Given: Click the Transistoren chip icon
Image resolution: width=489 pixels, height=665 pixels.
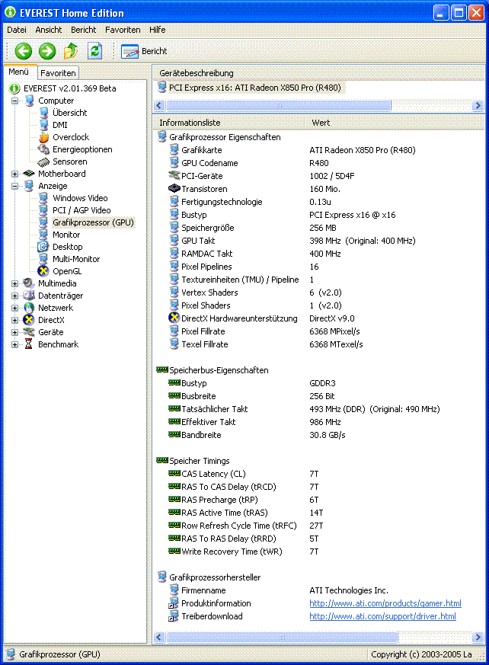Looking at the screenshot, I should pyautogui.click(x=174, y=188).
